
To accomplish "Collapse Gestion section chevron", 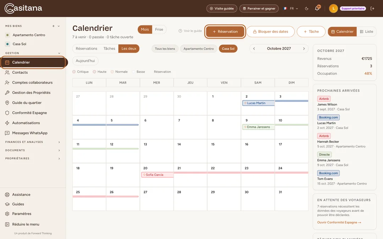I will [x=59, y=53].
